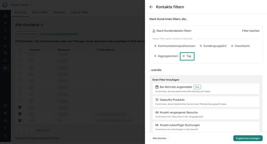Select the Bei Aktivität angemeldet filter

(x=206, y=88)
